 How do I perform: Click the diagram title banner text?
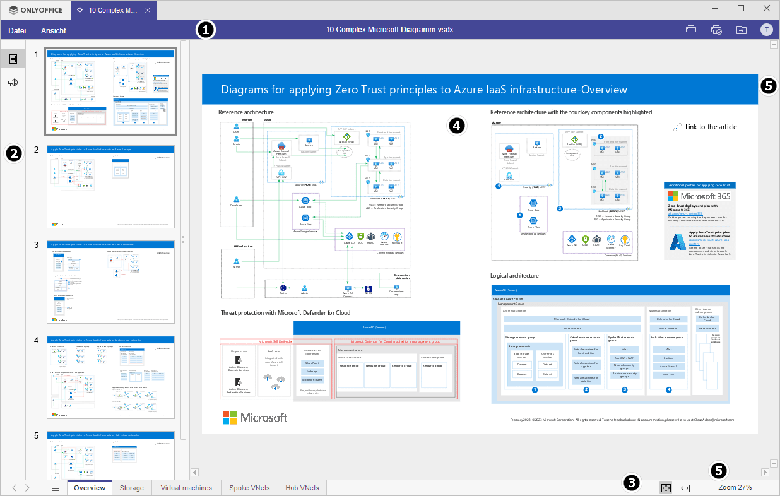pos(423,90)
